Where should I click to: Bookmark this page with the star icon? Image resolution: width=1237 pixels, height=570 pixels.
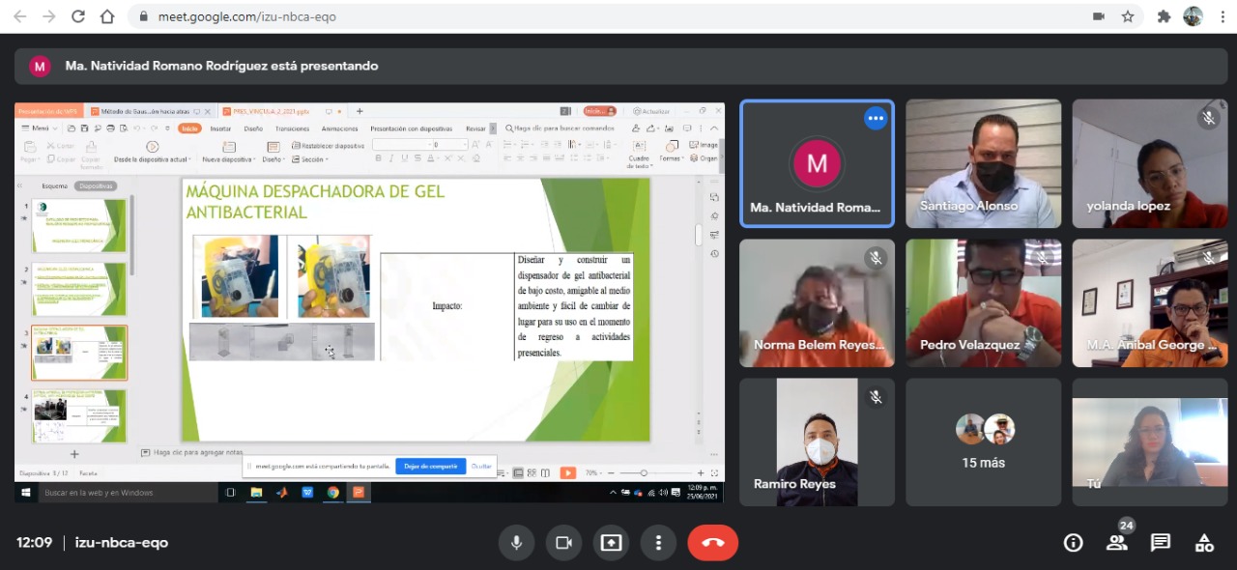1127,16
